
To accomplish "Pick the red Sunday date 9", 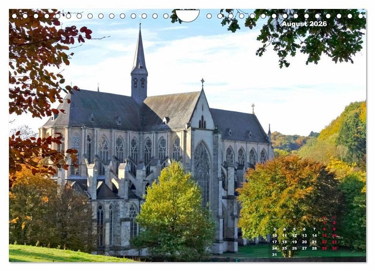I will coord(334,229).
